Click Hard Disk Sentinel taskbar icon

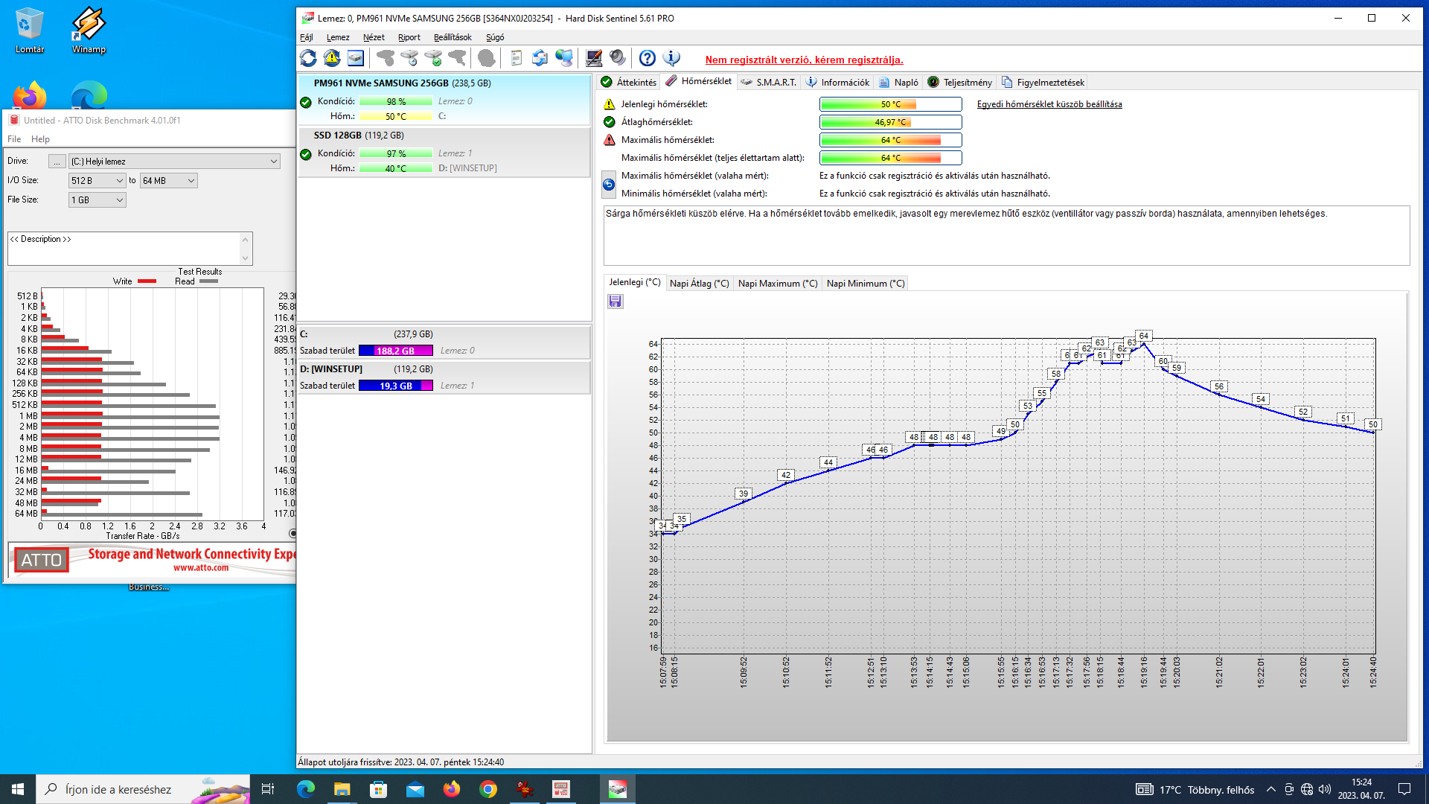point(618,789)
